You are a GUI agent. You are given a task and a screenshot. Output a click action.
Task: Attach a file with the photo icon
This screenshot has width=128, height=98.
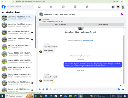pos(43,90)
